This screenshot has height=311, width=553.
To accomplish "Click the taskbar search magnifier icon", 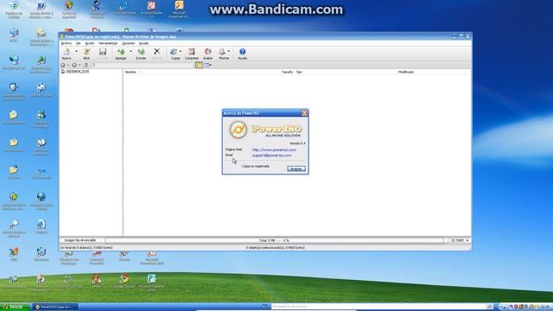I will coord(490,307).
